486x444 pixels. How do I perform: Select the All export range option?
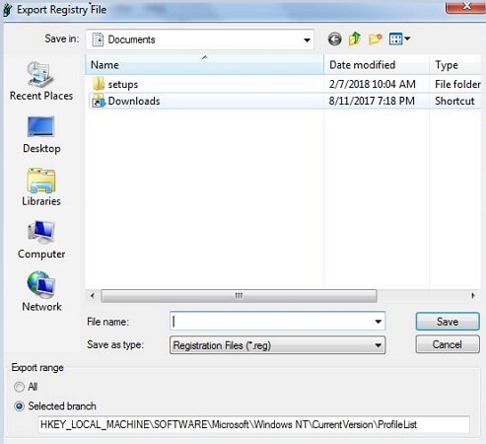pyautogui.click(x=19, y=387)
